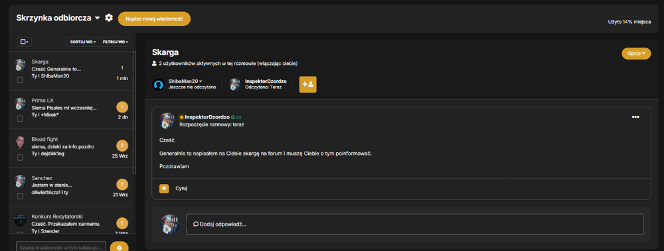Click the author avatar in the message post

(168, 121)
